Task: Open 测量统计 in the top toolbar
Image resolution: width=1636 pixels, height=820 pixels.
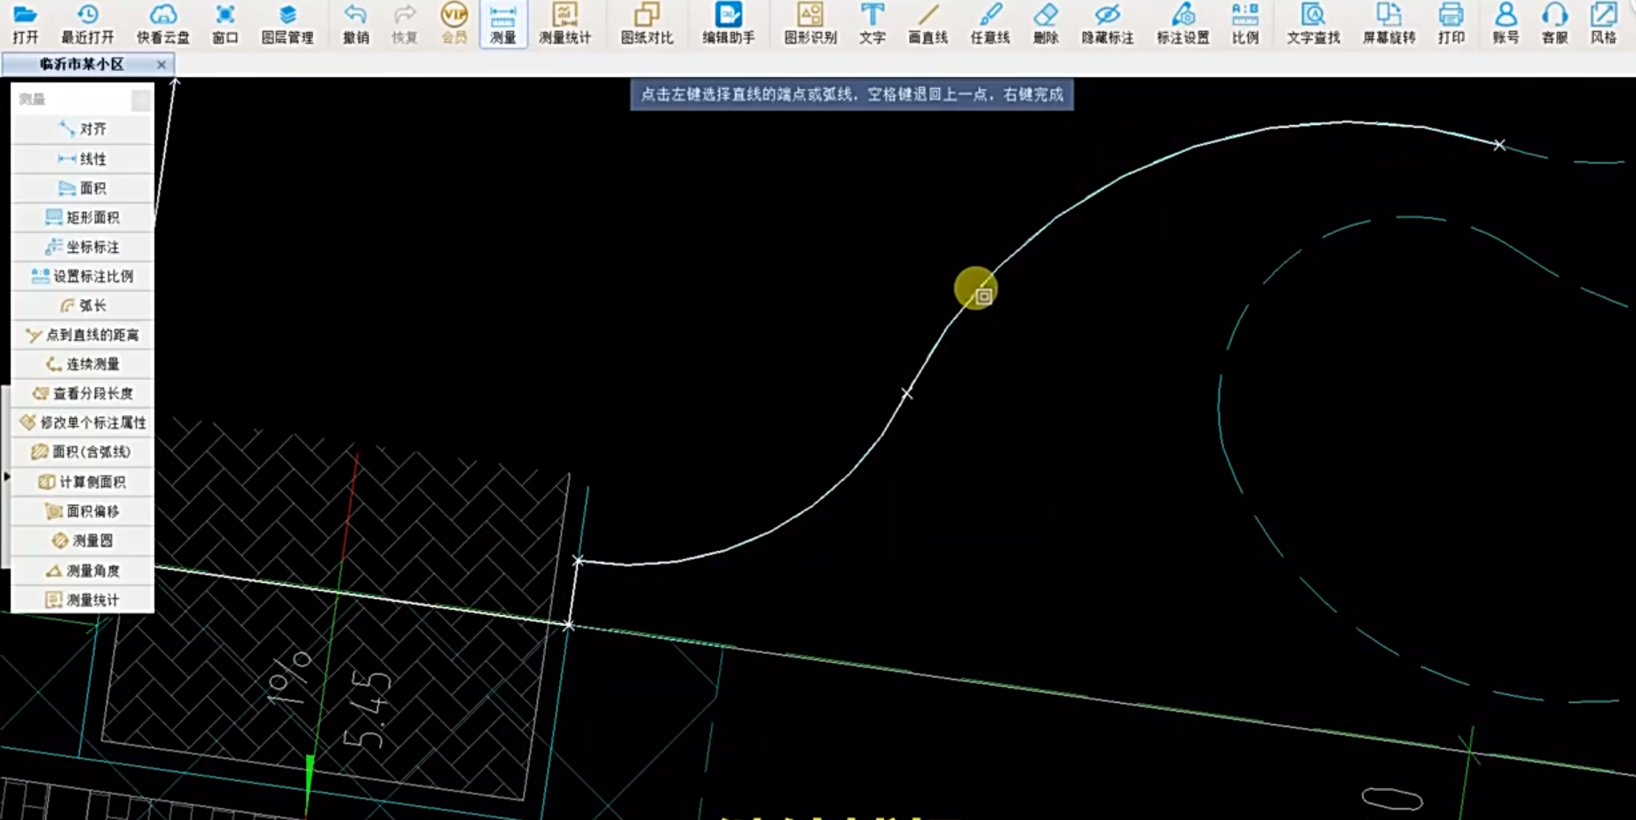Action: click(565, 24)
